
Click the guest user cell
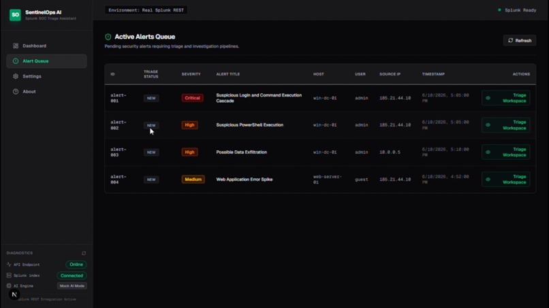(x=361, y=179)
